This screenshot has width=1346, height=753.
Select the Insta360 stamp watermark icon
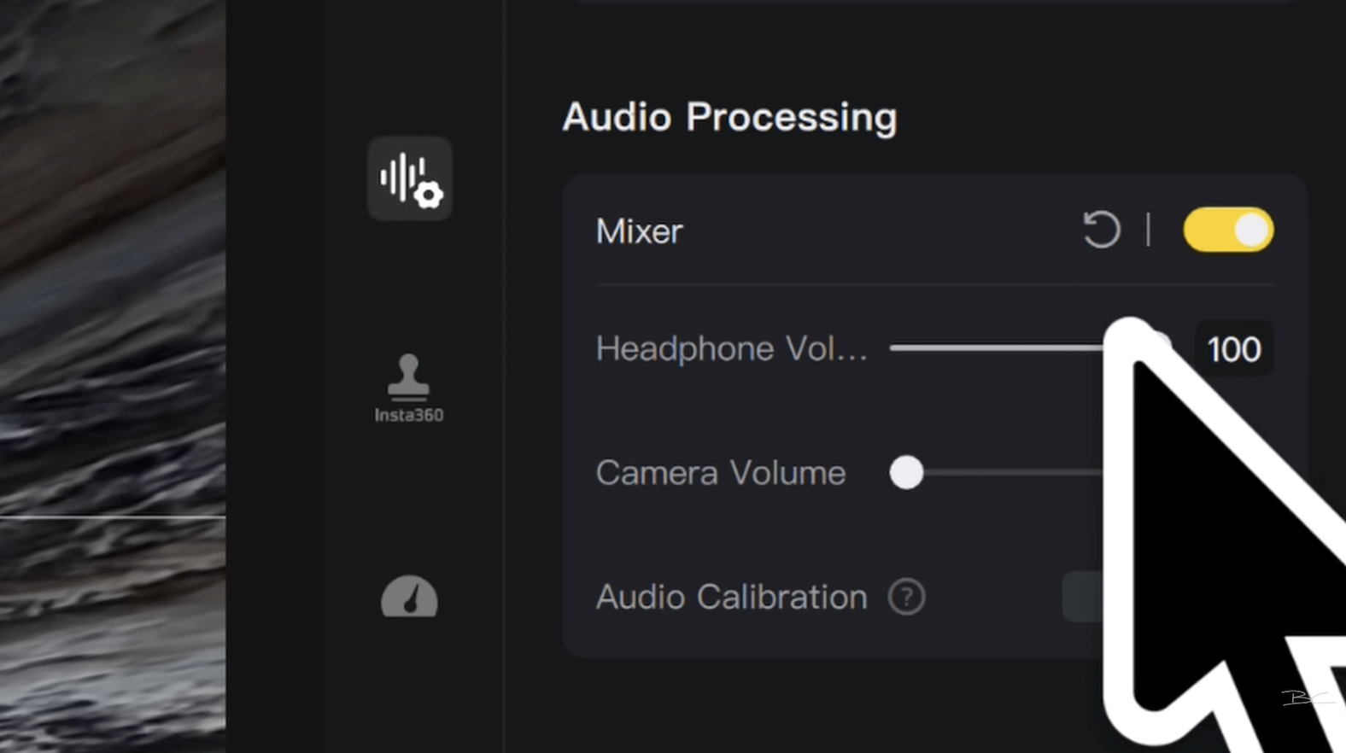pyautogui.click(x=408, y=376)
